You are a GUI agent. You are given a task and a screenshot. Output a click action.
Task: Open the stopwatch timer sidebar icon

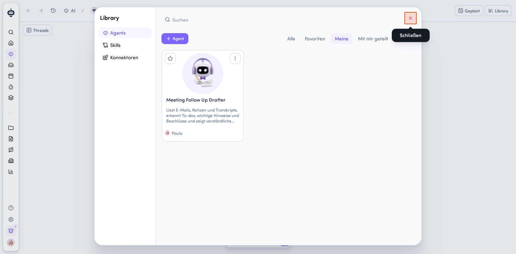pos(11,87)
